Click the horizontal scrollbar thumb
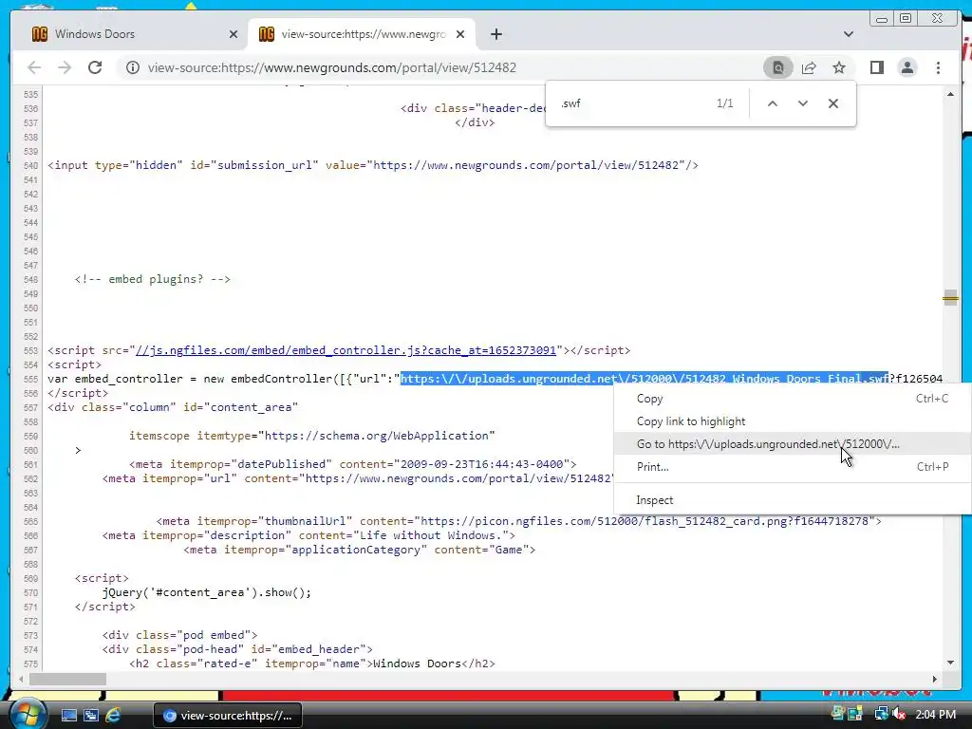Screen dimensions: 972x729 68,679
